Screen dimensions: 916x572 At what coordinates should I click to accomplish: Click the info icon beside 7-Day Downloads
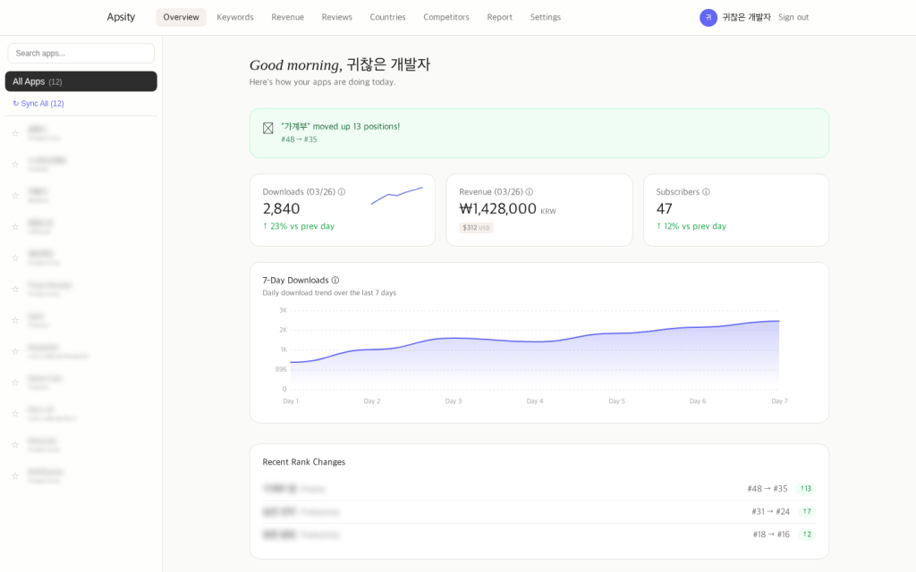point(335,281)
